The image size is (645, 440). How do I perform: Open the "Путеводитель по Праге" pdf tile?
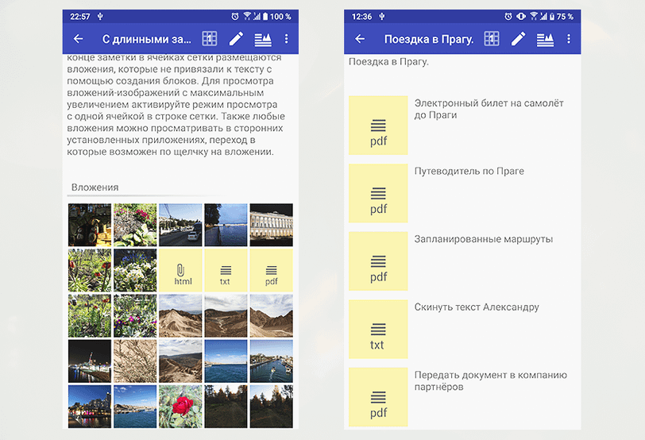(x=378, y=193)
